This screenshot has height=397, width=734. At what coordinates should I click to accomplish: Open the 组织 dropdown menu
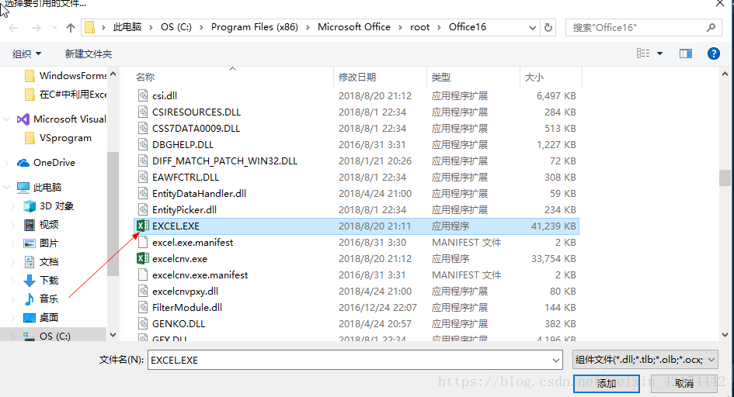coord(26,54)
